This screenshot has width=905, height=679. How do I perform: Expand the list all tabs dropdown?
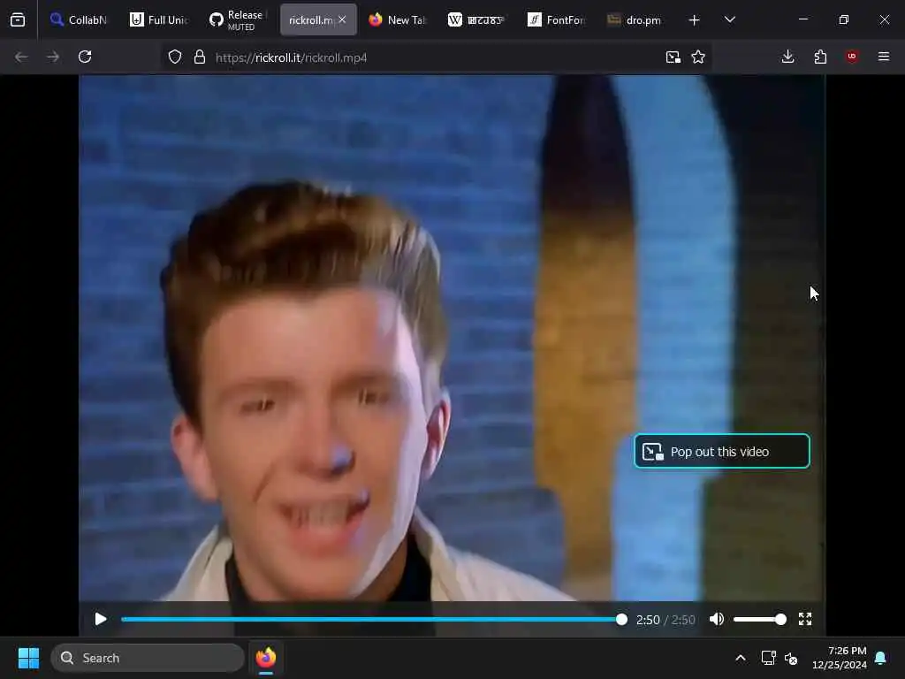tap(729, 20)
